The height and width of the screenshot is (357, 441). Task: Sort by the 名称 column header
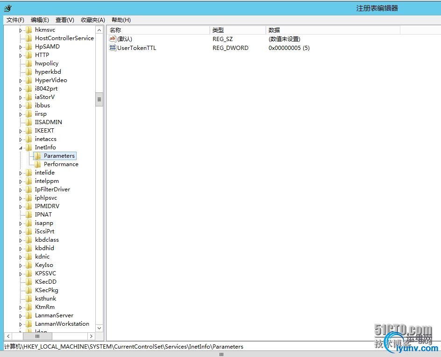(x=158, y=30)
